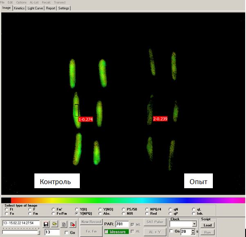Click the red label 1-0.274

coord(86,119)
